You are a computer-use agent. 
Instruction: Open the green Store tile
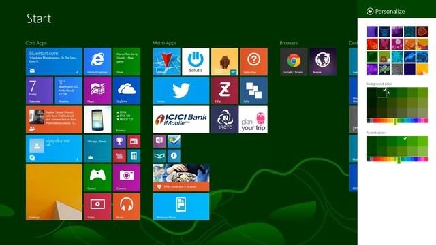click(127, 61)
